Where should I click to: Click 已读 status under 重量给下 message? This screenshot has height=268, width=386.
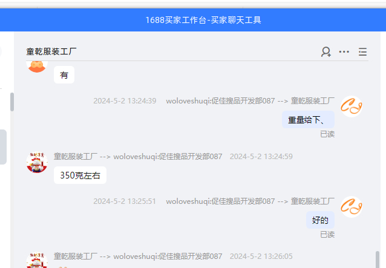(x=327, y=134)
